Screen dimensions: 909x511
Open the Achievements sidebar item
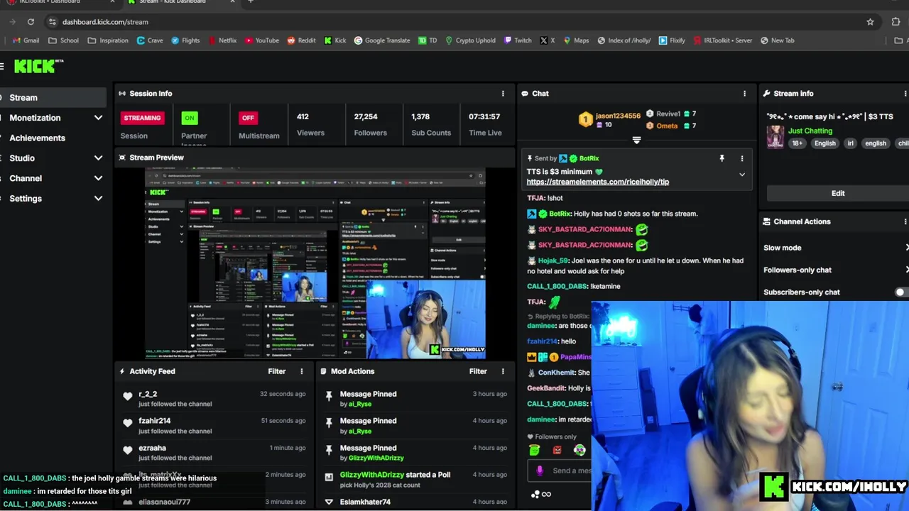pyautogui.click(x=37, y=138)
